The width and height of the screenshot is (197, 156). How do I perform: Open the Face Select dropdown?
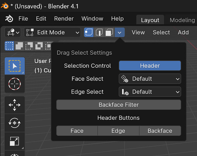(x=150, y=79)
